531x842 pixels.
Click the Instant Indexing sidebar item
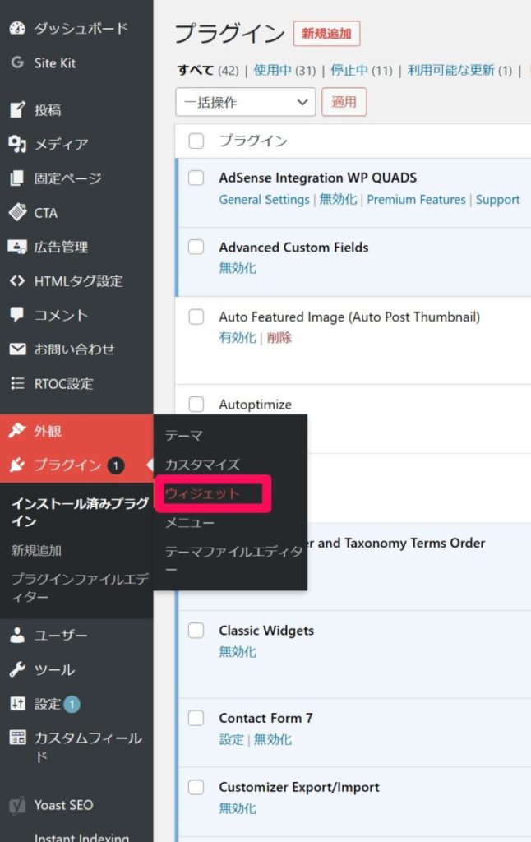click(x=81, y=836)
